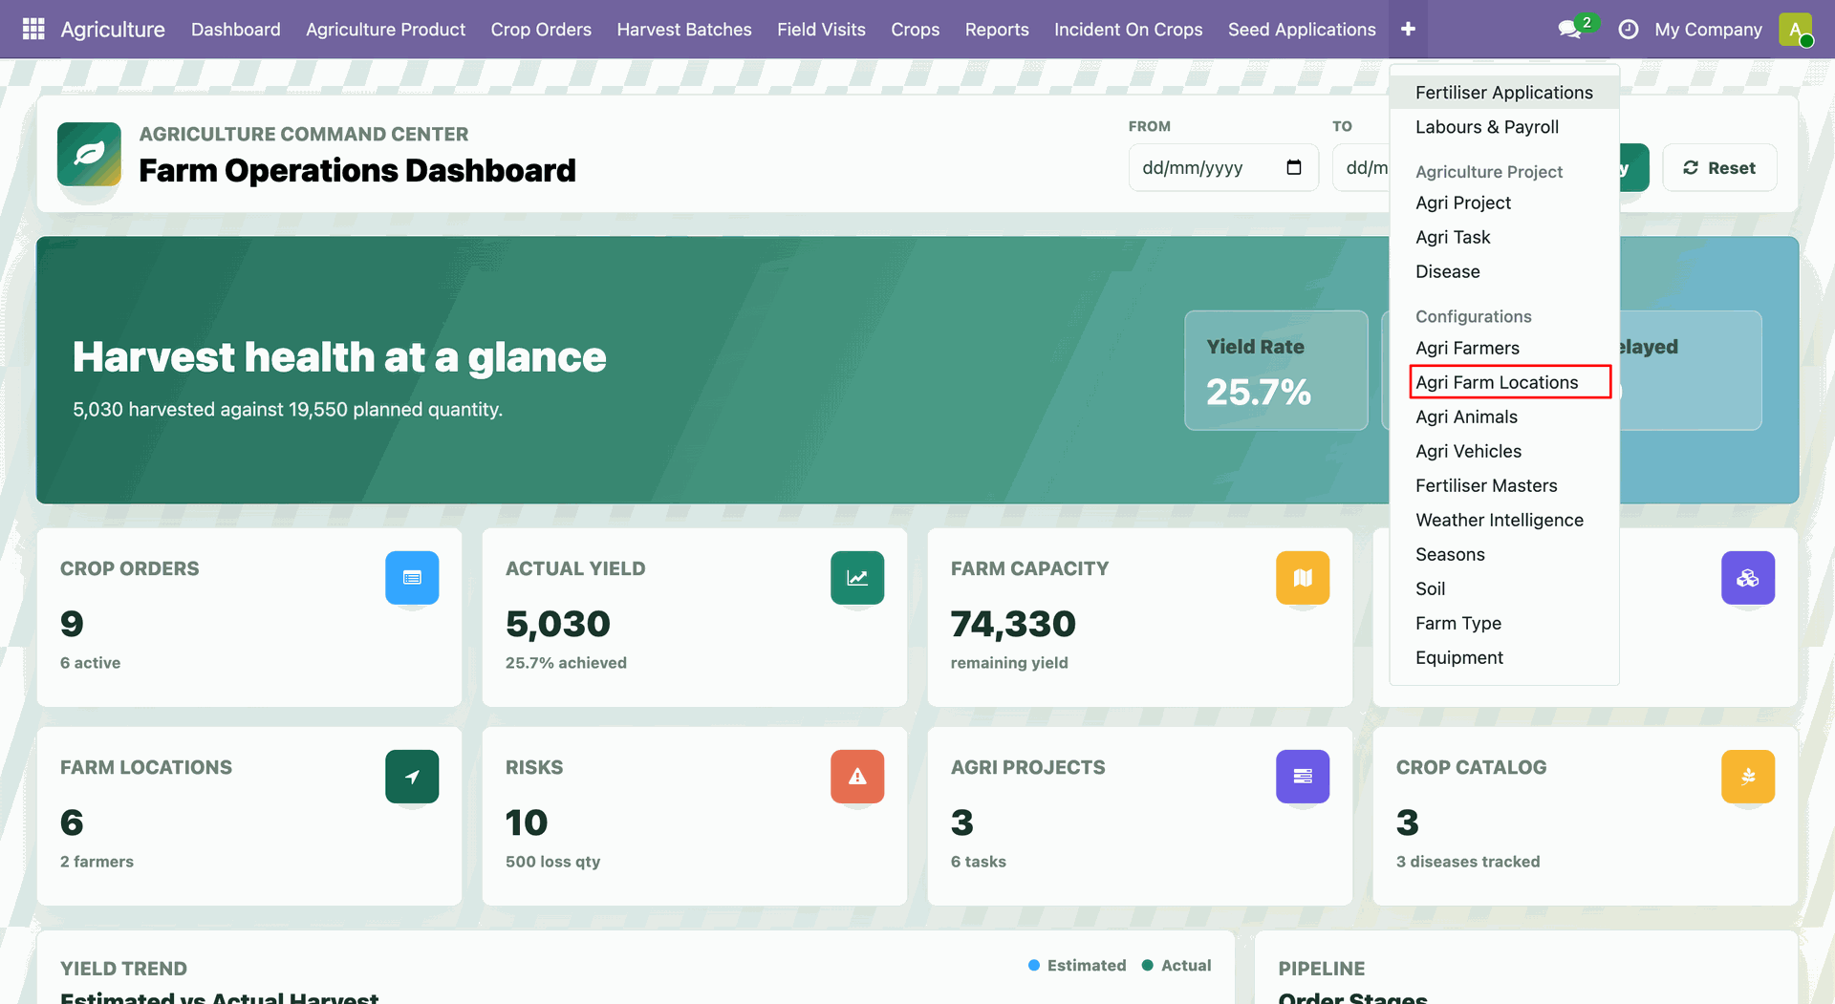Open the activities clock icon
The image size is (1835, 1004).
coord(1629,30)
